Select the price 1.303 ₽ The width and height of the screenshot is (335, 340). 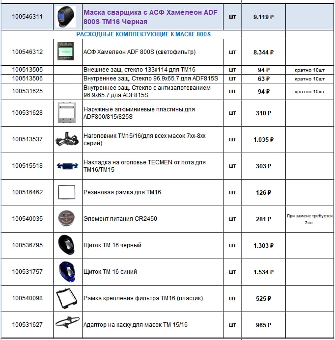[x=263, y=245]
